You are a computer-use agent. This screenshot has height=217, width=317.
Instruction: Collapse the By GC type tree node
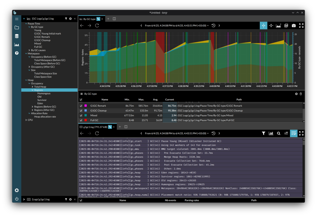click(x=29, y=27)
